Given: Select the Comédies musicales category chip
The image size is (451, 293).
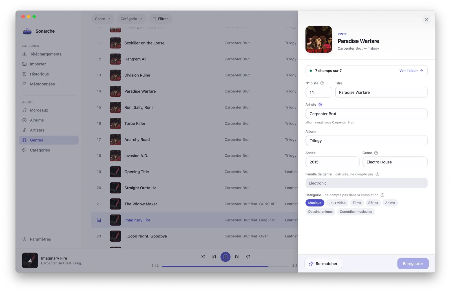Looking at the screenshot, I should 356,212.
